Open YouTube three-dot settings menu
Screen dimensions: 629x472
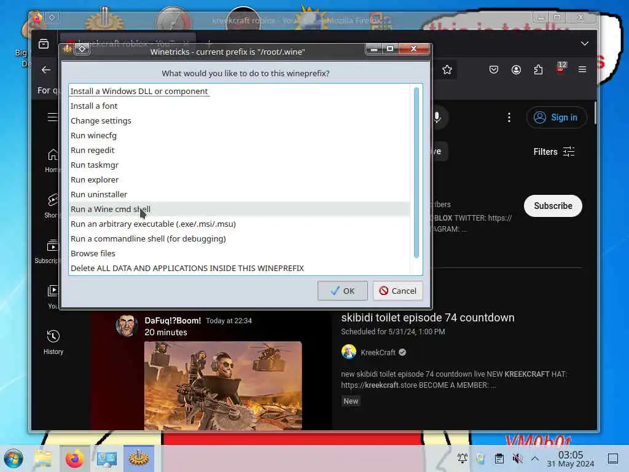pos(509,117)
